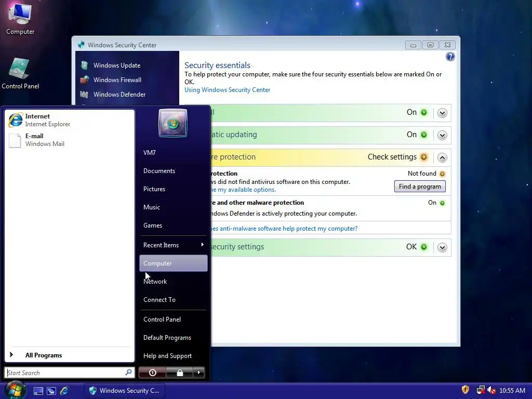Minimize the Windows Security Center window

(413, 45)
